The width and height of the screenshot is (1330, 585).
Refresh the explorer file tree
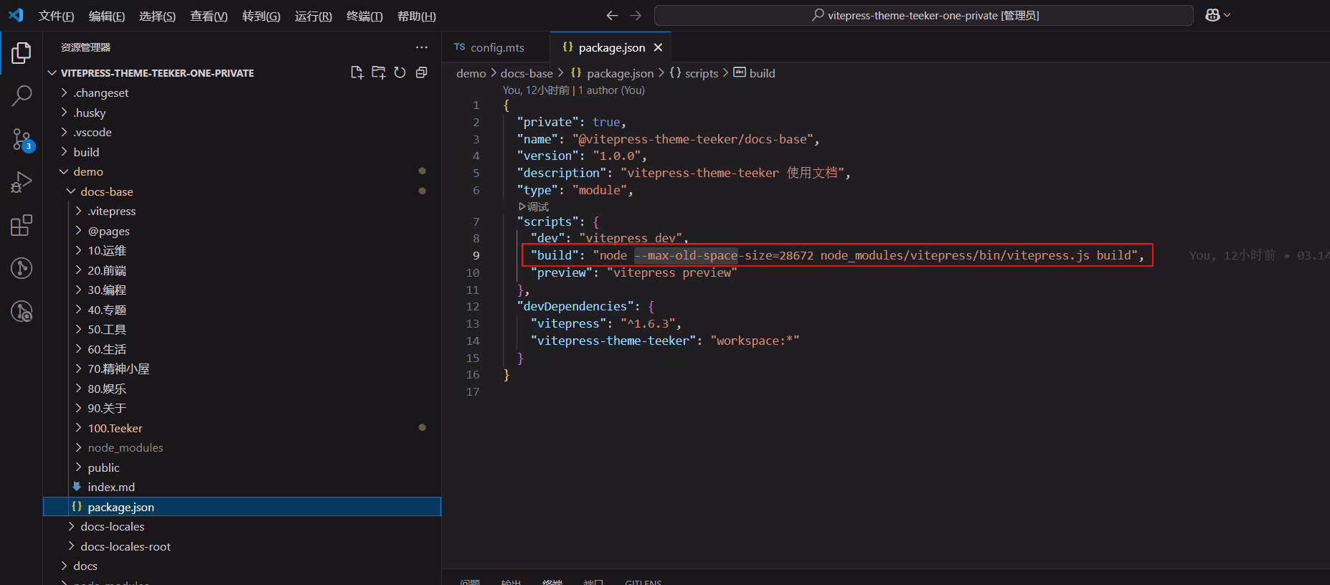click(x=400, y=72)
